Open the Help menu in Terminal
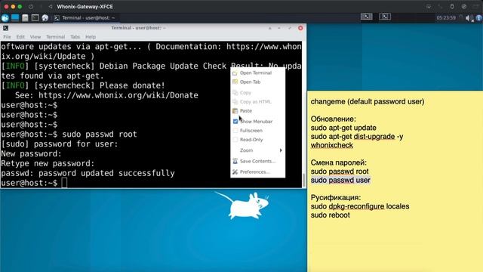 (x=91, y=37)
